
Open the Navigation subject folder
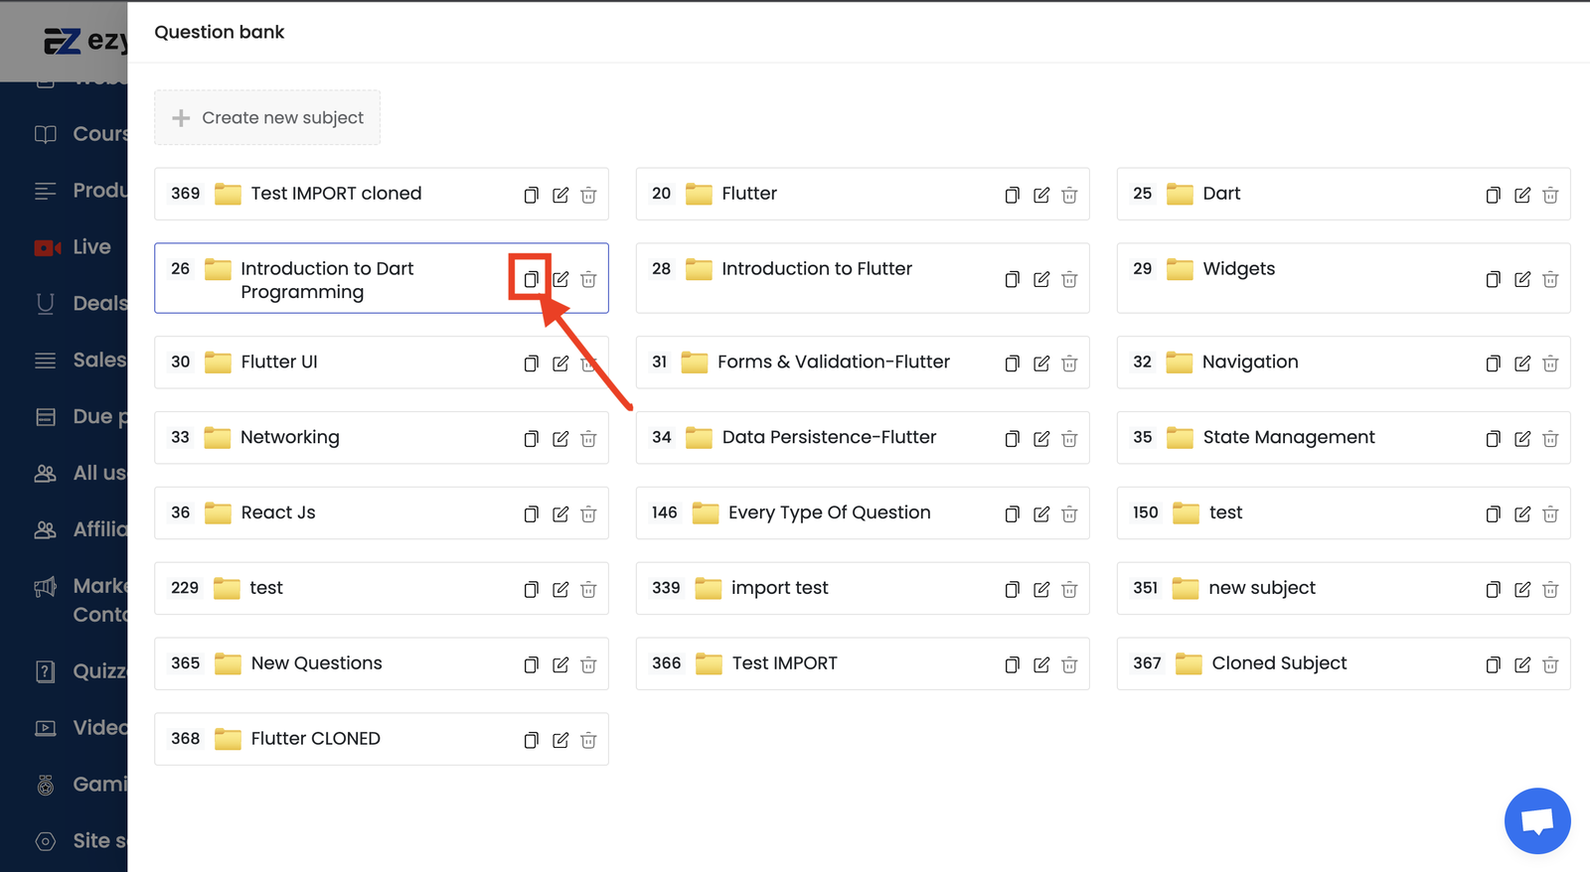[1249, 363]
